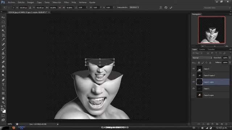232x130 pixels.
Task: Toggle maintain aspect ratio link
Action: (x=59, y=8)
